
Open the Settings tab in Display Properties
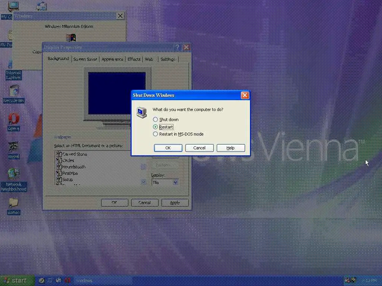pyautogui.click(x=168, y=59)
